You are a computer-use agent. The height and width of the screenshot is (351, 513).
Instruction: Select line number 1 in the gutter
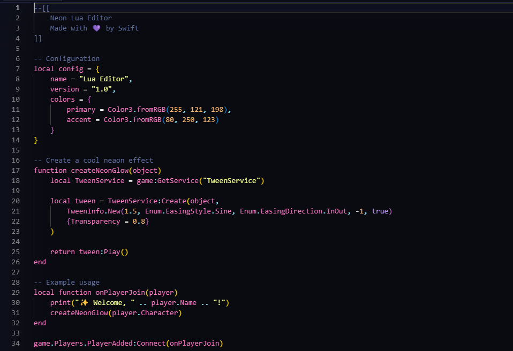[17, 7]
